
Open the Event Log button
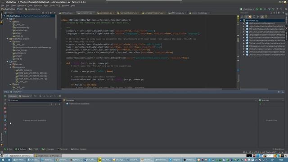(x=278, y=149)
